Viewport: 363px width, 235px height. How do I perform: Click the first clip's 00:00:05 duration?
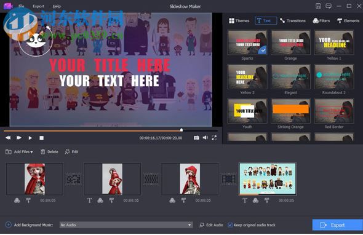(48, 201)
